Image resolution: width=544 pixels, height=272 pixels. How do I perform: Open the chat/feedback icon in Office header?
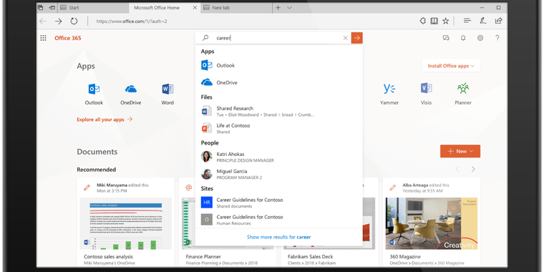[x=446, y=38]
